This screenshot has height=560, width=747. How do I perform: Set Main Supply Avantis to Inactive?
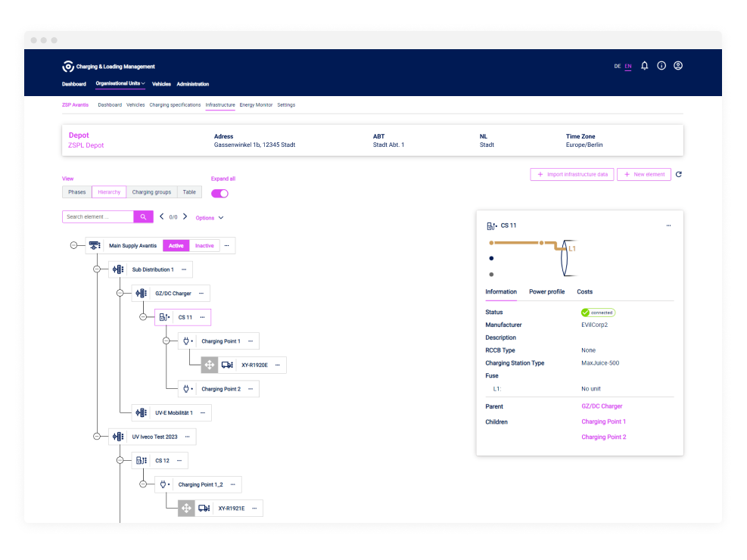point(204,246)
